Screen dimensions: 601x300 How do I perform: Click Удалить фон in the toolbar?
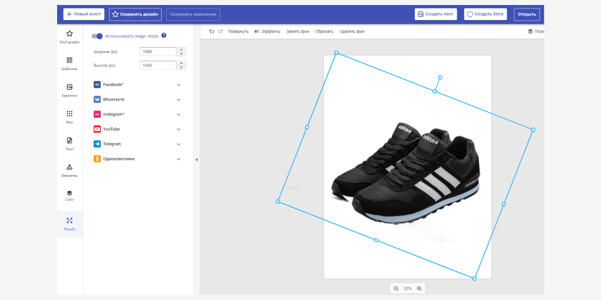pos(352,31)
